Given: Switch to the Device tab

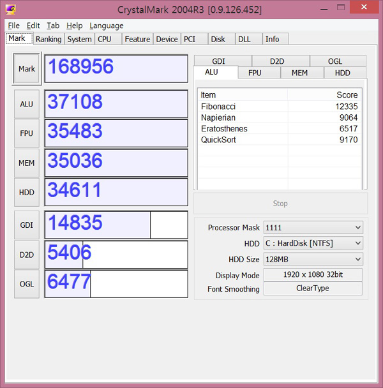Looking at the screenshot, I should (167, 39).
